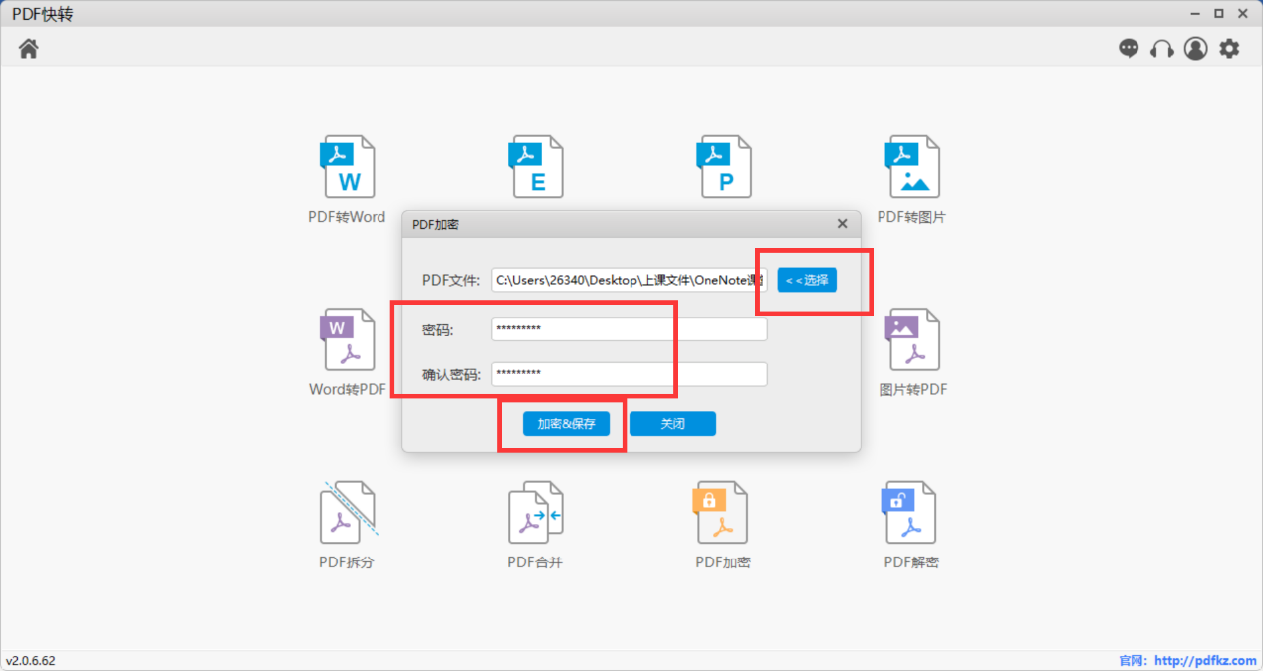
Task: Open the PDF to PowerPoint icon
Action: 724,167
